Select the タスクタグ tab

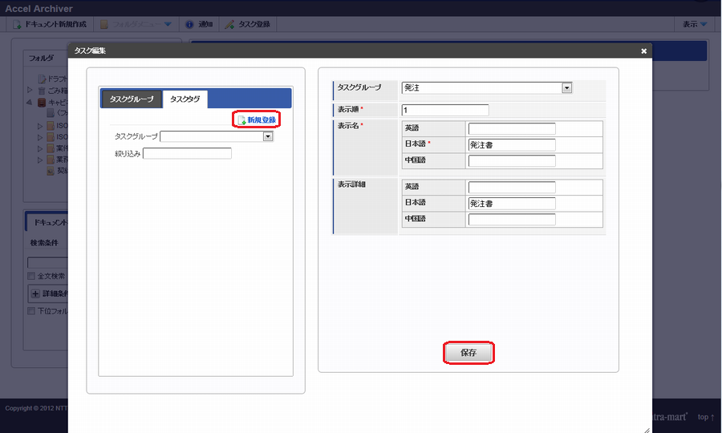[185, 99]
